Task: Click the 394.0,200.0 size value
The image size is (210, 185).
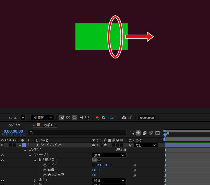Action: pos(104,165)
